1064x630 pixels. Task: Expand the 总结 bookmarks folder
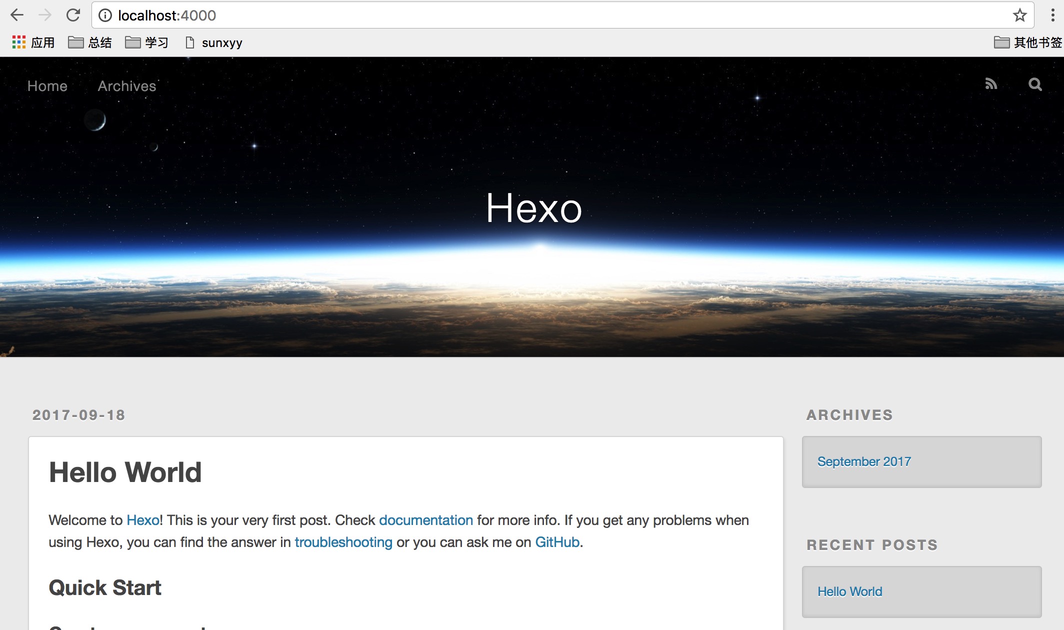click(x=90, y=42)
